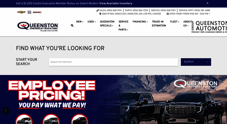Go to previous carousel slide

click(6, 111)
